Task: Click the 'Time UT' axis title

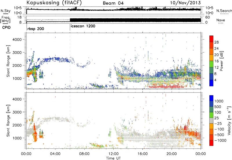Action: 113,158
